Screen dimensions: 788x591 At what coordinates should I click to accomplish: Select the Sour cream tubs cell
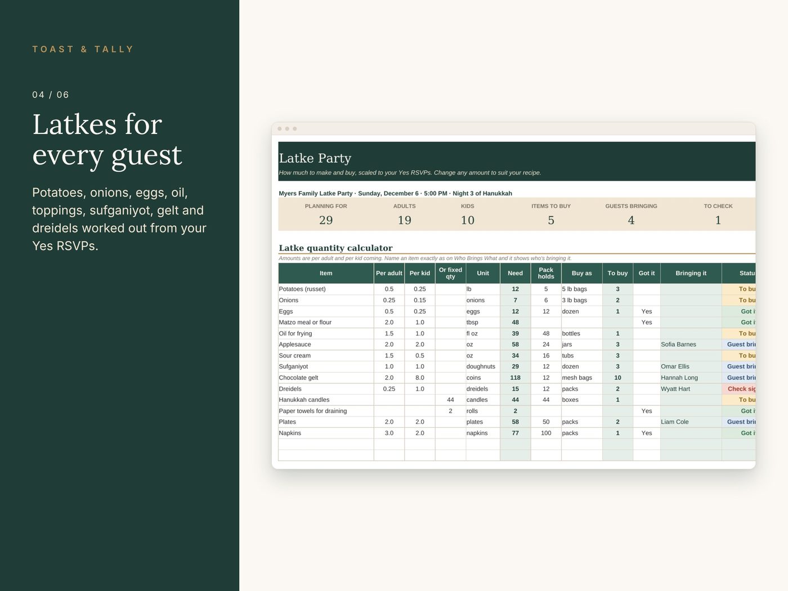pyautogui.click(x=581, y=356)
